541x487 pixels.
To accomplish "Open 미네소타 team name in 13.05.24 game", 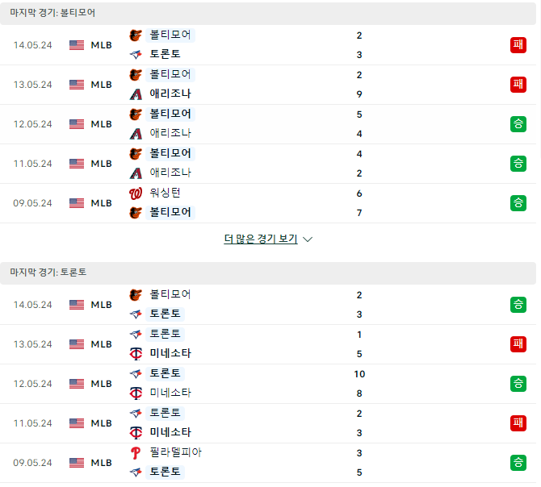I will (x=170, y=353).
